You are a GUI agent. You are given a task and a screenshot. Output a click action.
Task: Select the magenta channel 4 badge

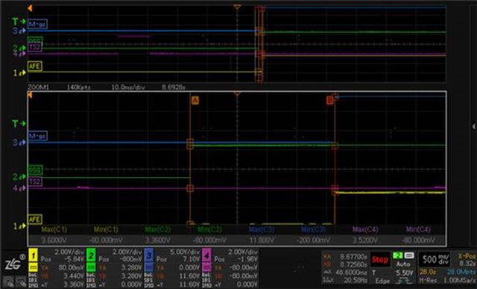click(x=206, y=255)
